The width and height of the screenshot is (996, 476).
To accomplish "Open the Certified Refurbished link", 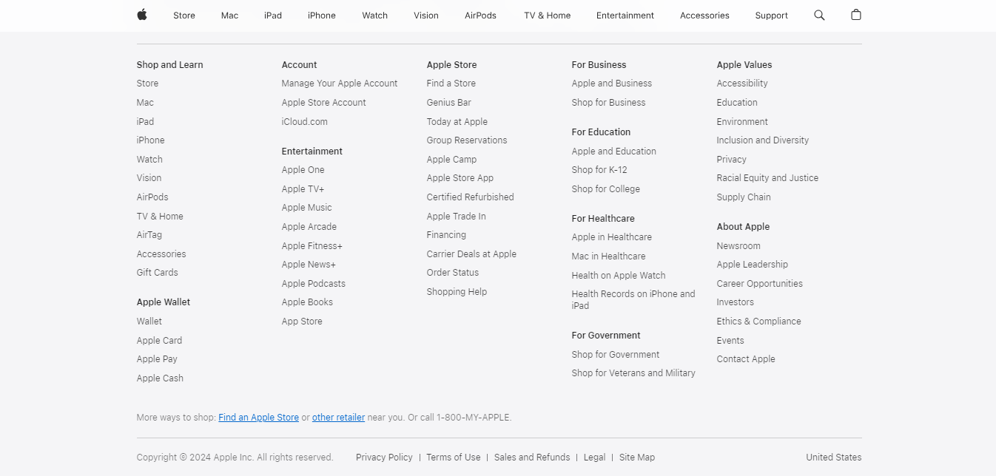I will point(471,197).
